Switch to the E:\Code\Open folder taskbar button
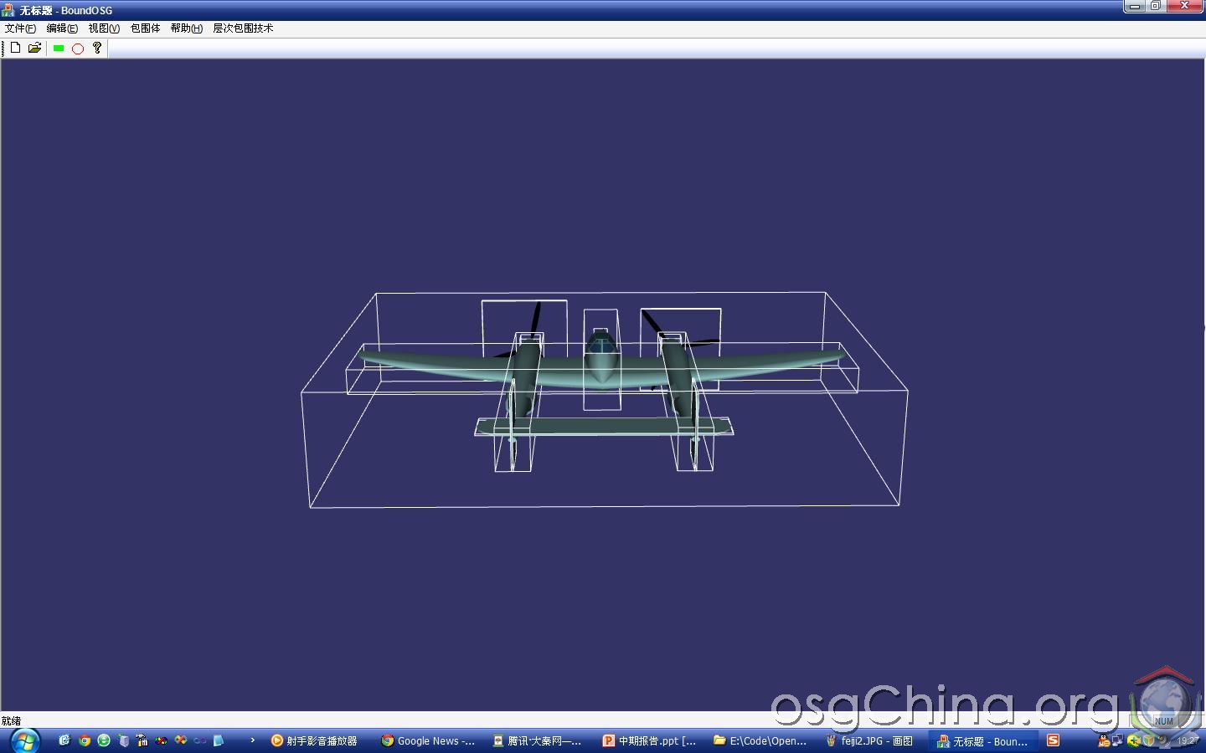This screenshot has height=753, width=1206. (760, 740)
